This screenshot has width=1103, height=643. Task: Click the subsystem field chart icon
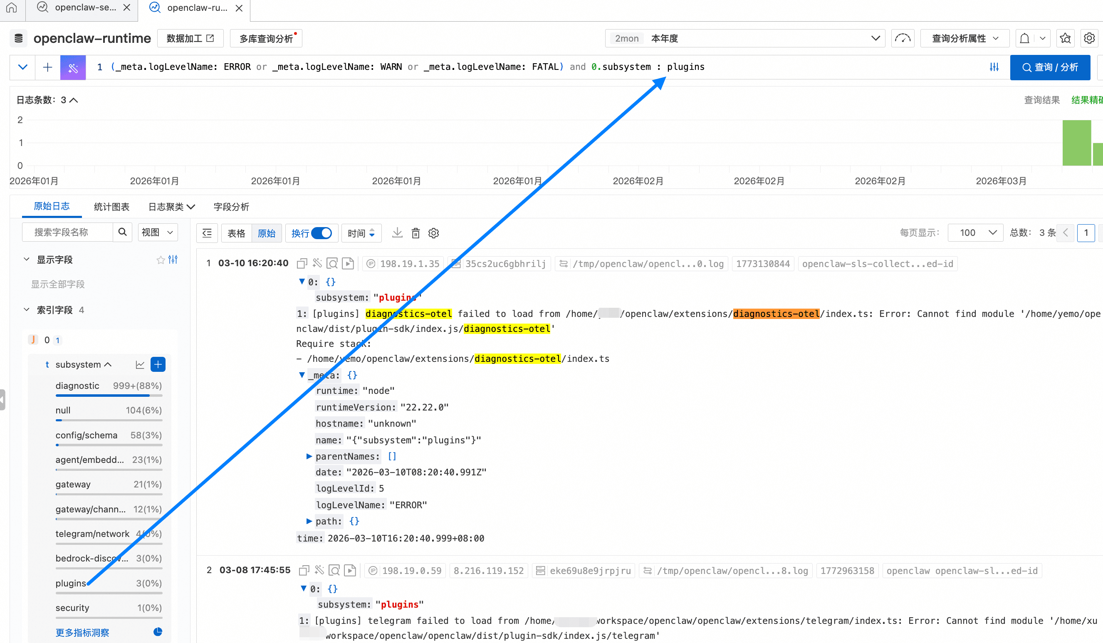(x=140, y=365)
